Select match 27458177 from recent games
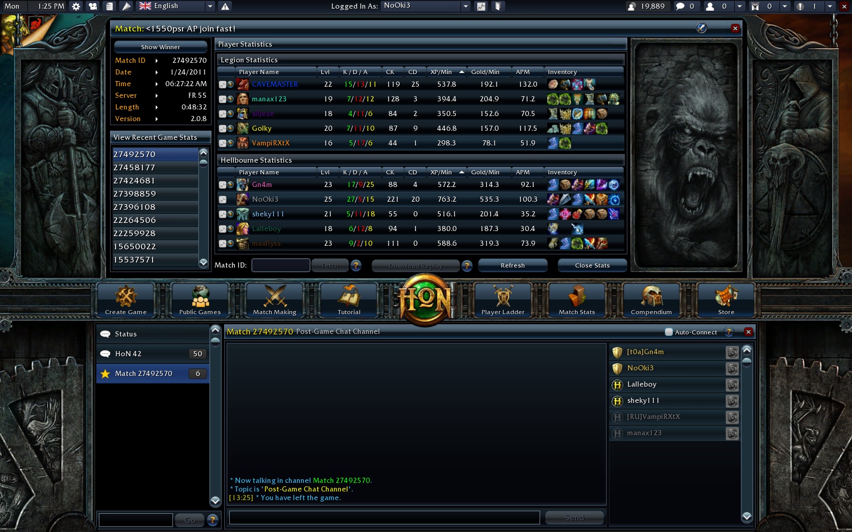The height and width of the screenshot is (532, 852). [155, 168]
